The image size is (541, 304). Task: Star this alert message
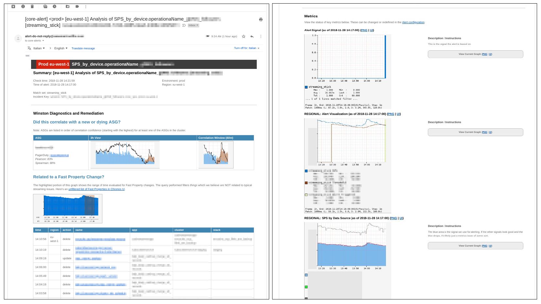(244, 37)
